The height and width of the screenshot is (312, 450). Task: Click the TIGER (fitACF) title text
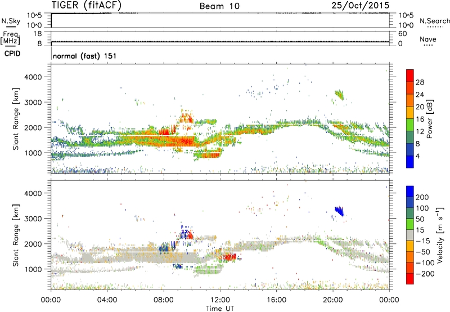point(87,6)
